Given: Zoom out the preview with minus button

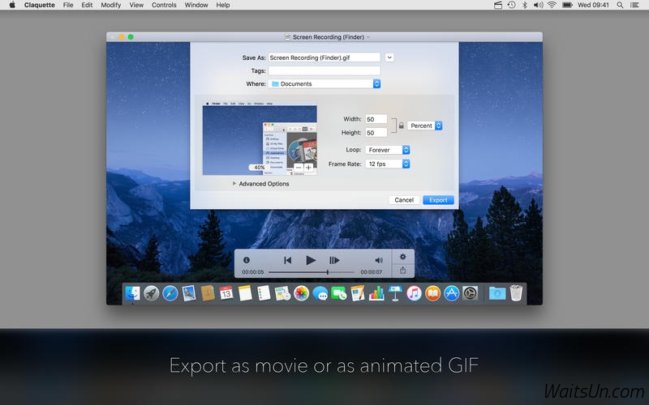Looking at the screenshot, I should tap(297, 168).
